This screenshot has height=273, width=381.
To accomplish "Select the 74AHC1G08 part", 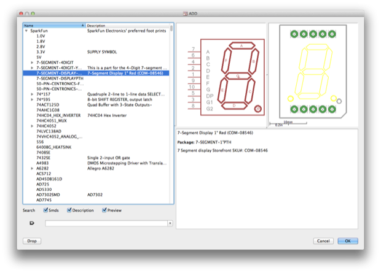I will (48, 110).
